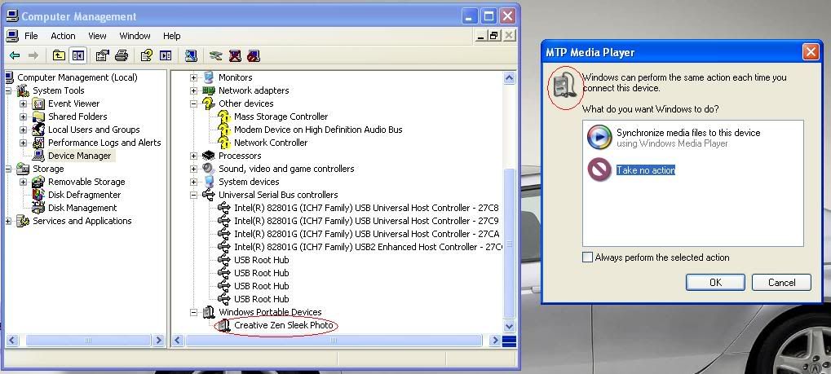Open the Help menu

172,36
